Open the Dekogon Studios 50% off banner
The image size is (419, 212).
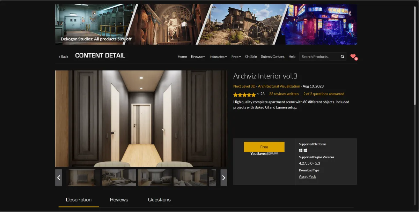coord(206,24)
